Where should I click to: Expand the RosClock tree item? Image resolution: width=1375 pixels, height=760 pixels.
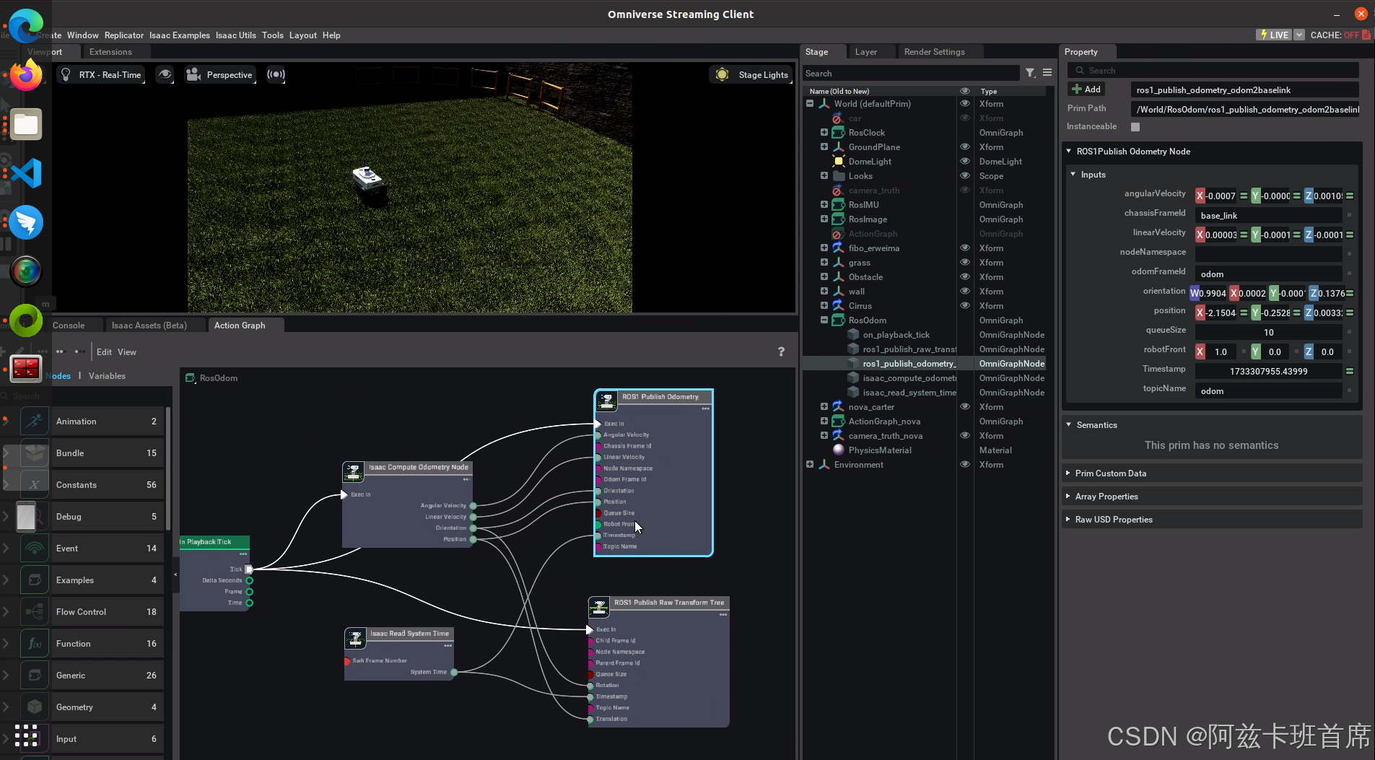click(x=824, y=133)
